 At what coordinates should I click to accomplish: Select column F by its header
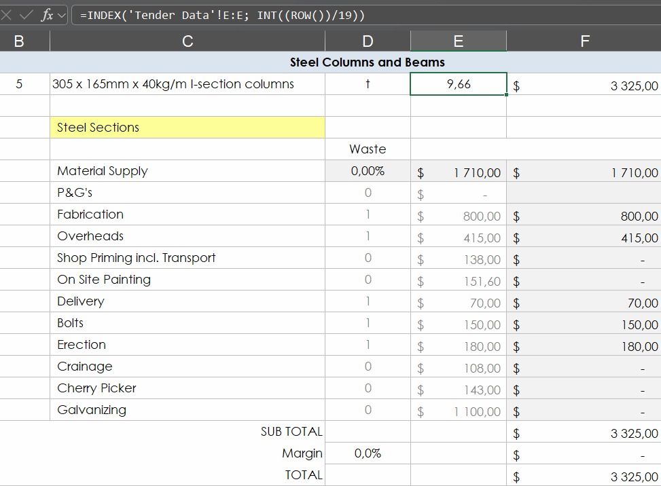coord(584,41)
